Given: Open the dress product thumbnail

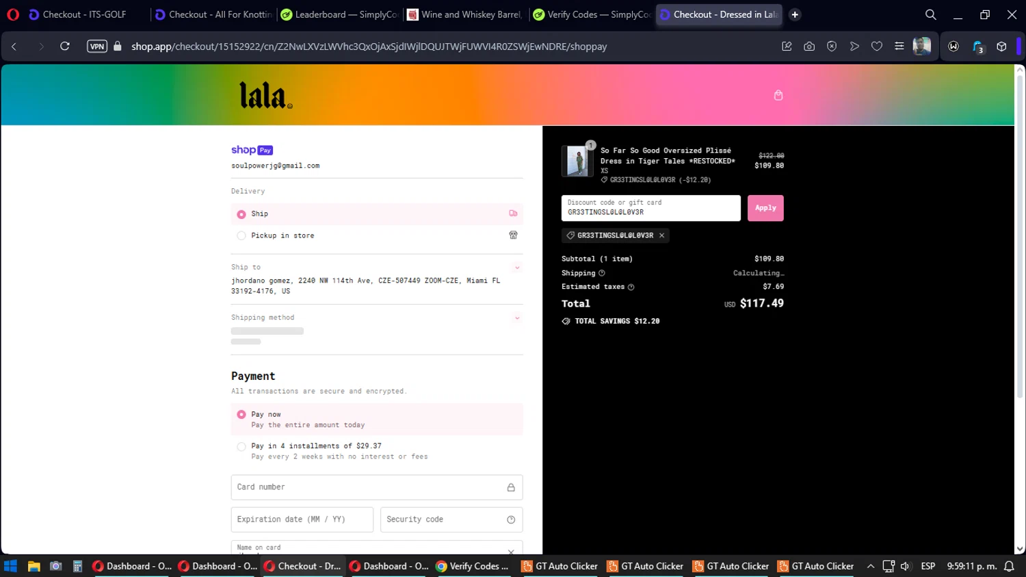Looking at the screenshot, I should coord(577,162).
